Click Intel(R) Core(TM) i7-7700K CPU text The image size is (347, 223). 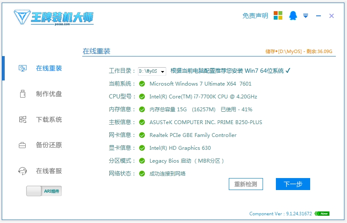(x=203, y=97)
